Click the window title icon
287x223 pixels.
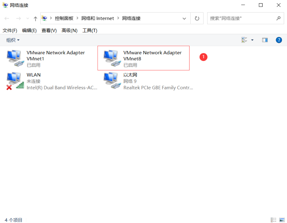click(x=5, y=5)
